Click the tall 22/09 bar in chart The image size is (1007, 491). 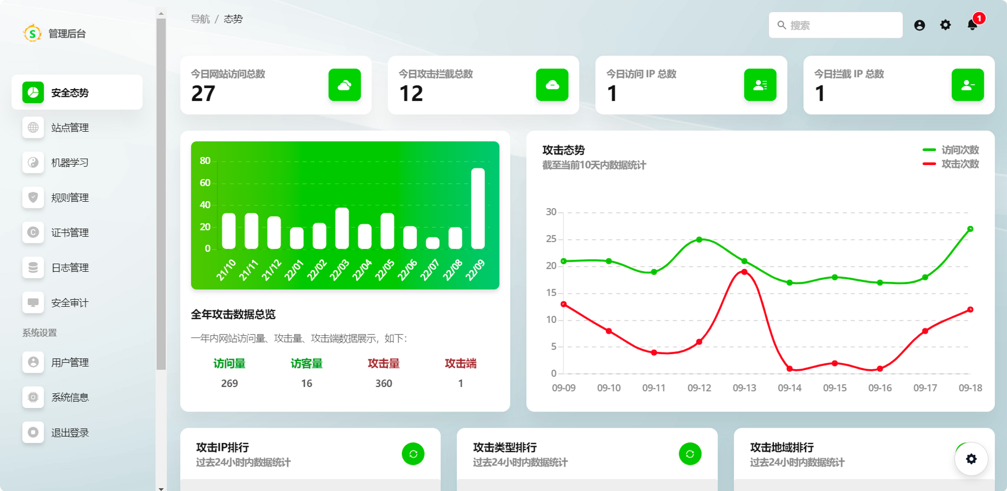pos(478,208)
